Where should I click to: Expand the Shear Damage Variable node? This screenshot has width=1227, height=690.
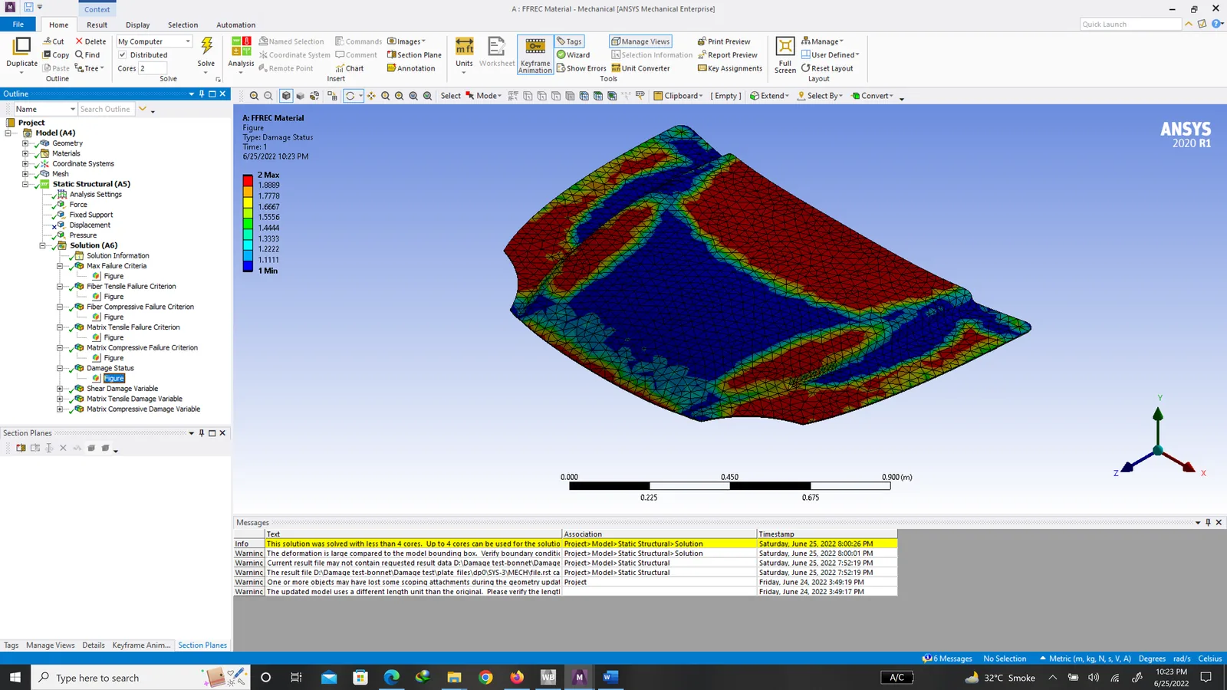tap(60, 389)
